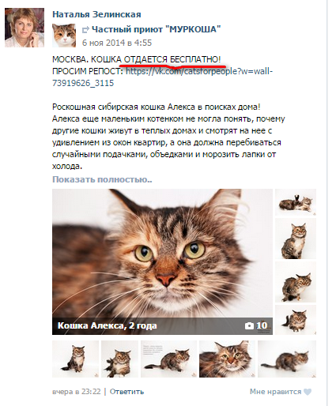Open Наталья Зелинская's profile name link
The image size is (336, 406).
point(96,14)
